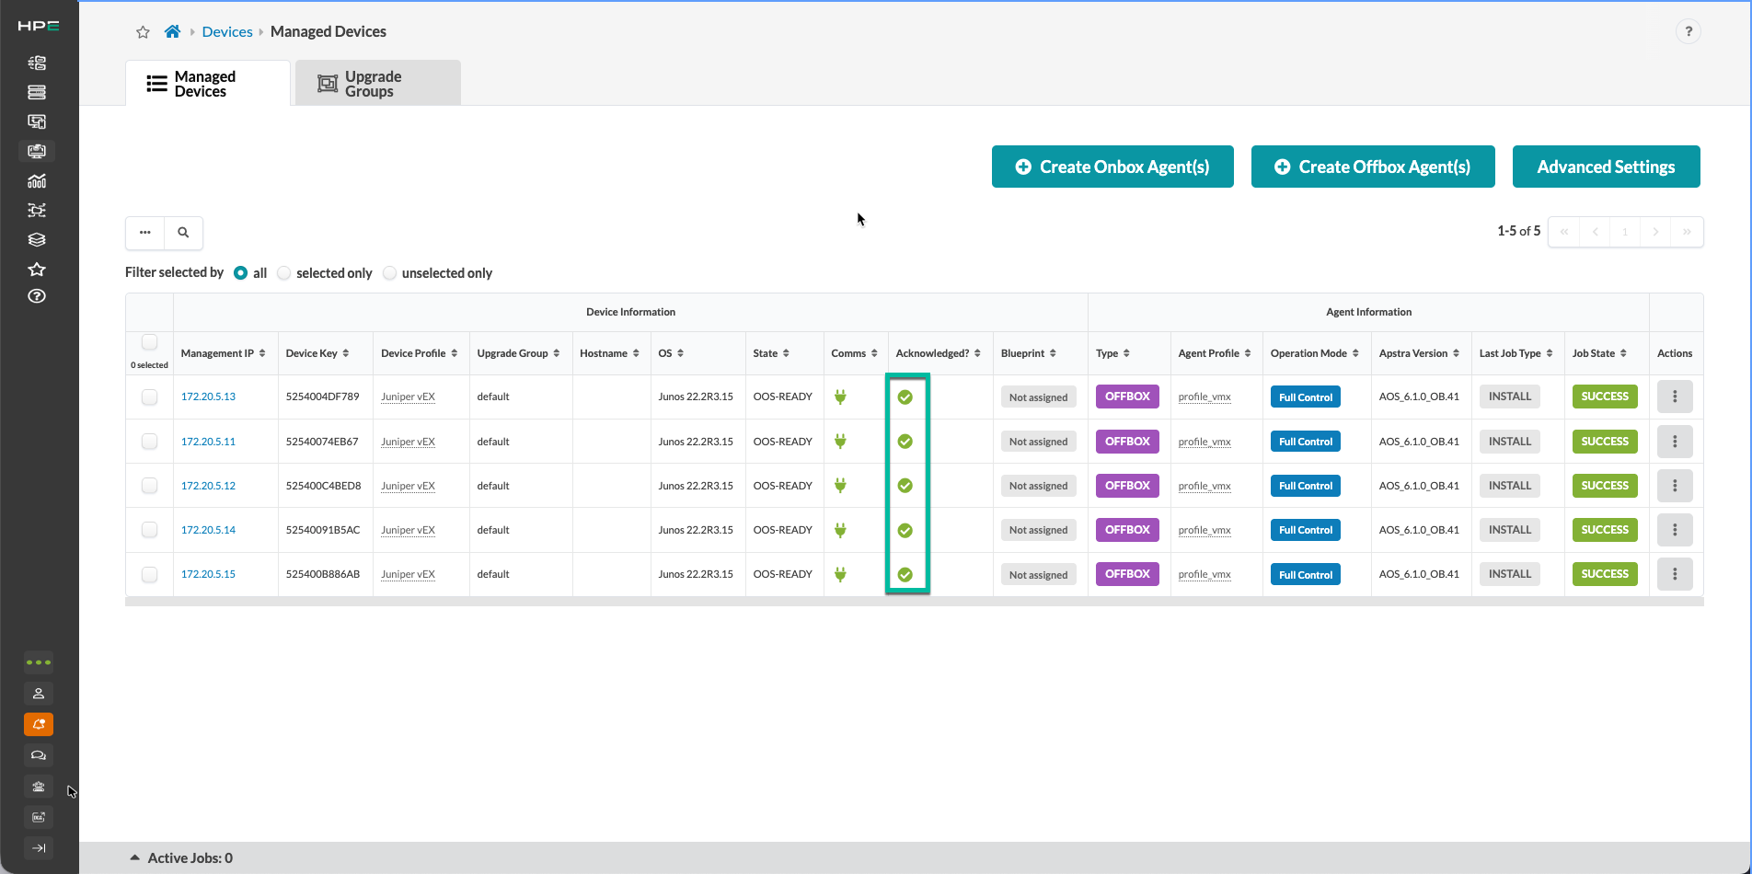Screen dimensions: 1752x874
Task: Open actions menu for 172.20.5.15 row
Action: 1675,574
